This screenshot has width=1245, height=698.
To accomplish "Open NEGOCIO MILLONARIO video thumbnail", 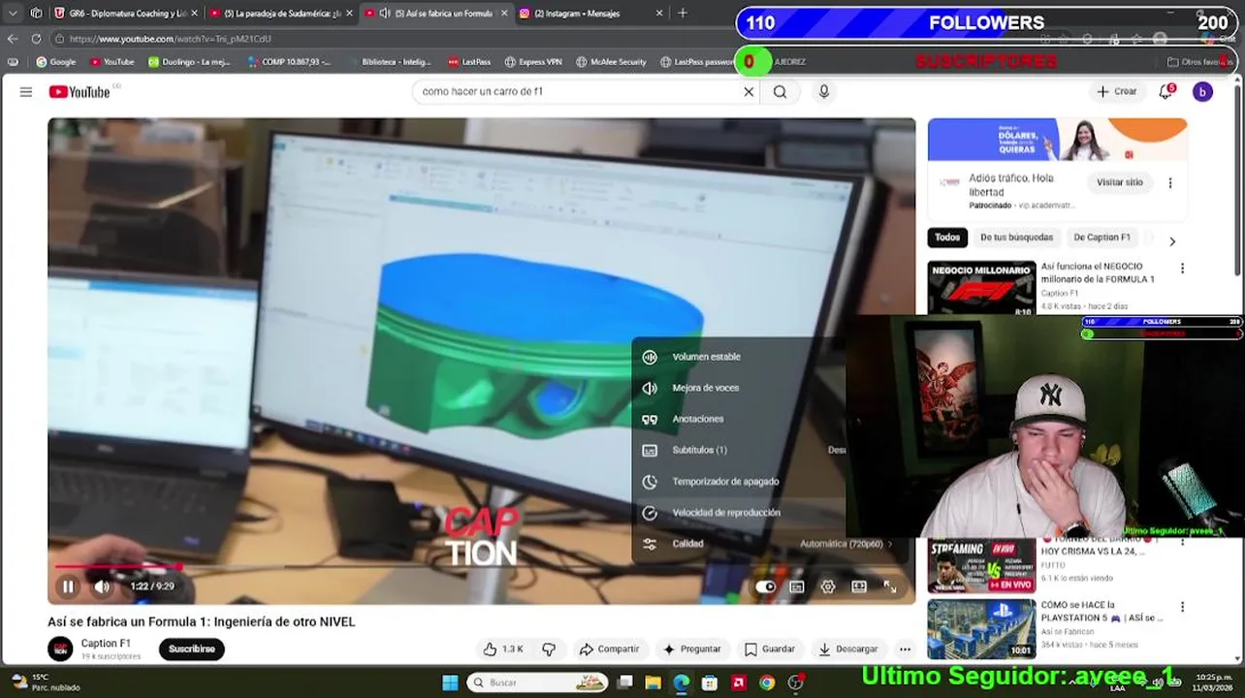I will 981,289.
